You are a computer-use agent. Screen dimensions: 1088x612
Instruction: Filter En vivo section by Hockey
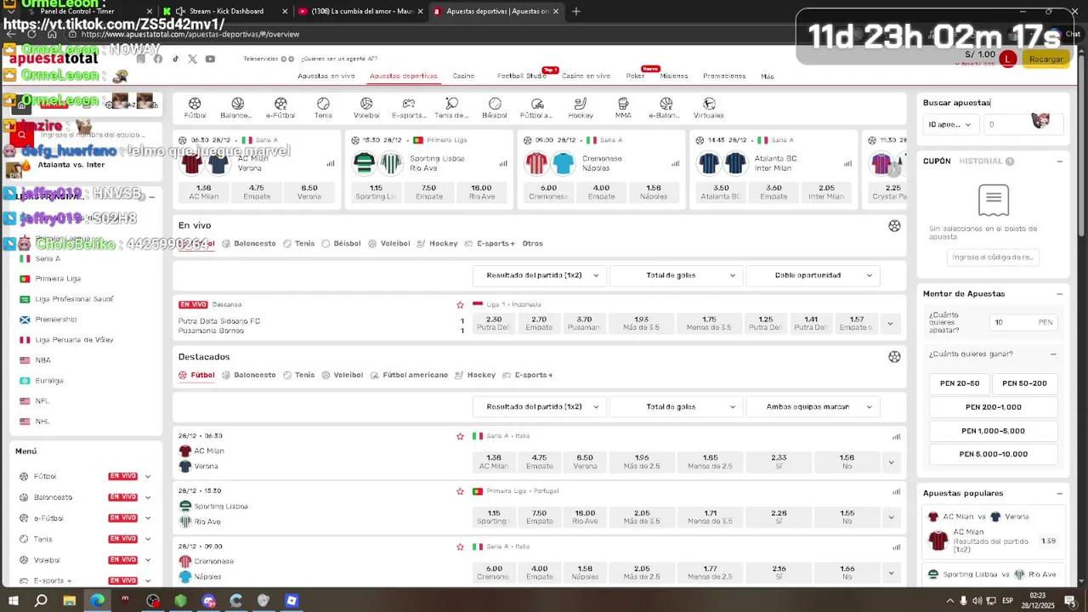[438, 243]
